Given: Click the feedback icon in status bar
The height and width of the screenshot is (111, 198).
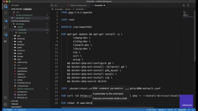Looking at the screenshot, I should click(189, 110).
